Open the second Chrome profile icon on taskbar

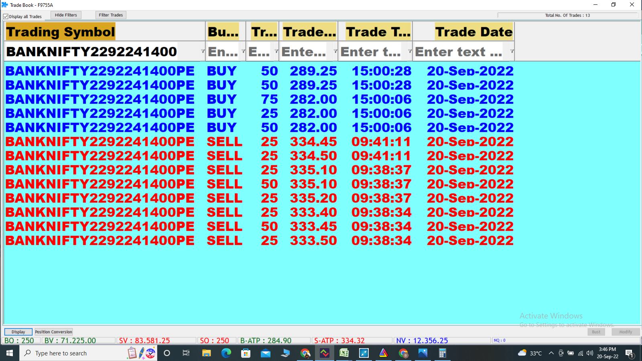[x=403, y=353]
